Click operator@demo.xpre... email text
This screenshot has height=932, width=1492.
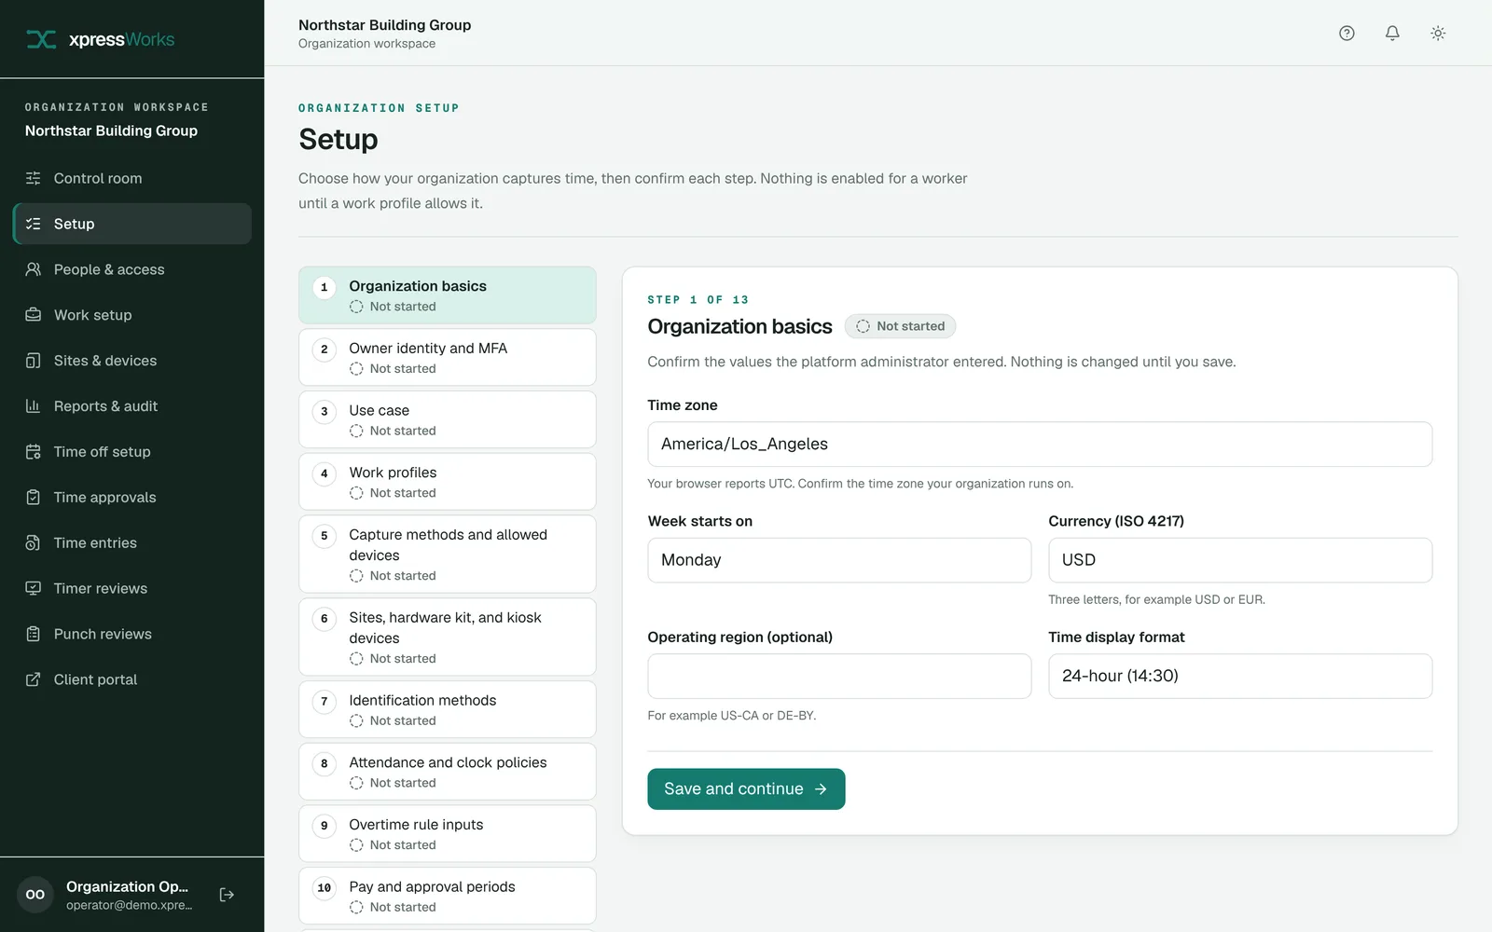coord(130,905)
